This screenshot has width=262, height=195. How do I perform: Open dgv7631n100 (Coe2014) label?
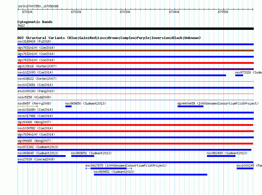36,48
